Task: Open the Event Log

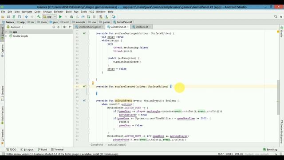Action: coord(270,149)
